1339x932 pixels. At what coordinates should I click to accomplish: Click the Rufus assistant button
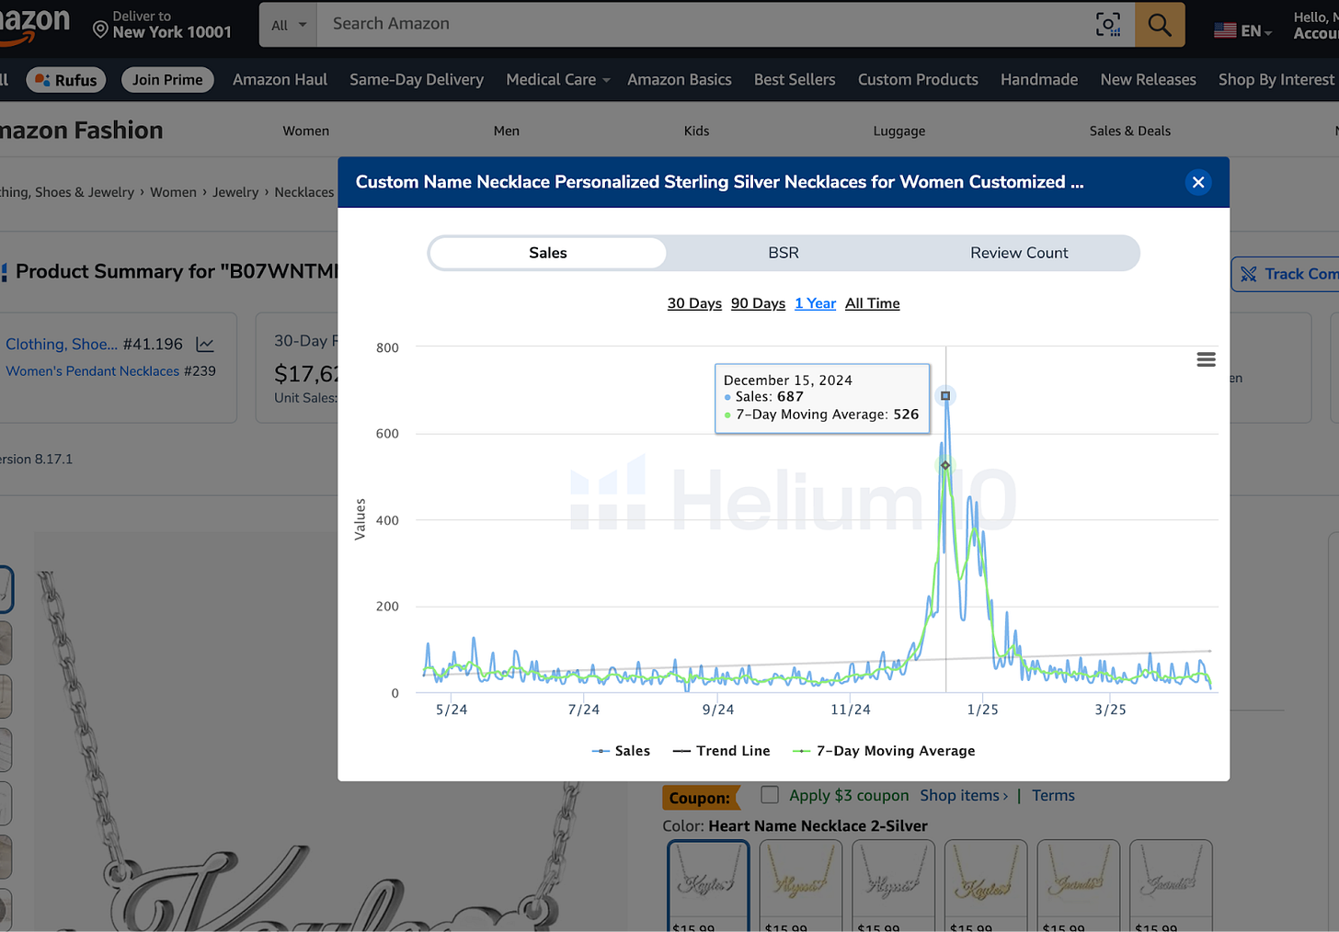(x=66, y=80)
